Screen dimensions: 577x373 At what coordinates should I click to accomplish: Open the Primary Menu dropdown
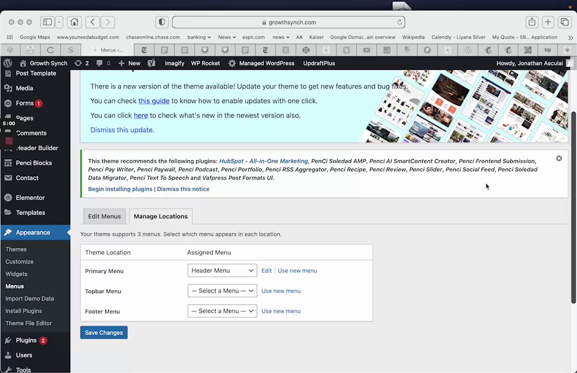coord(222,270)
